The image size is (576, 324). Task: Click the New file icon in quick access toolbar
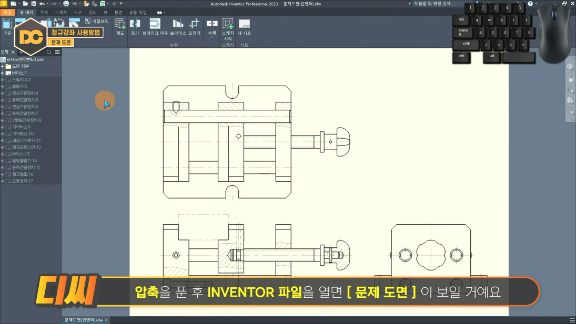pyautogui.click(x=13, y=4)
